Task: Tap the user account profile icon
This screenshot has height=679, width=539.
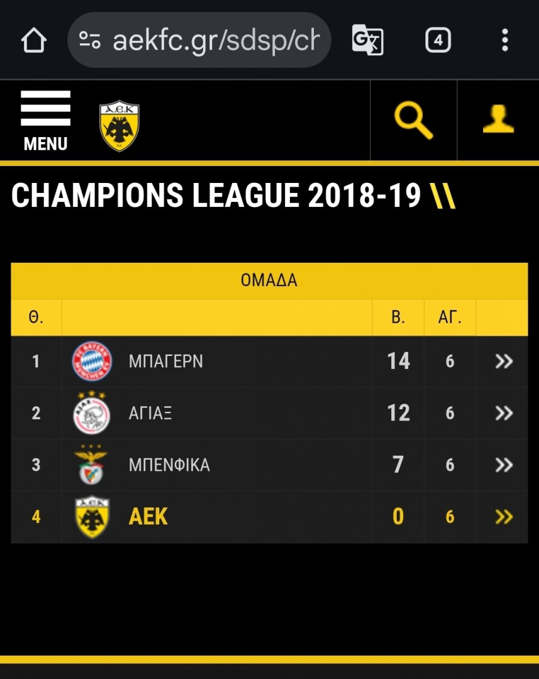Action: [498, 120]
